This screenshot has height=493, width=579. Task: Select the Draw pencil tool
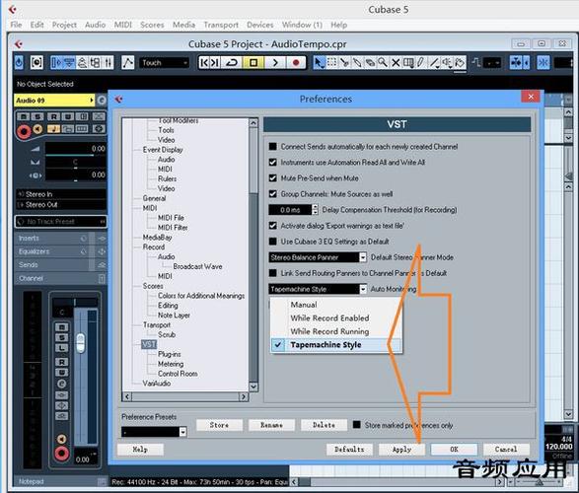pyautogui.click(x=421, y=63)
